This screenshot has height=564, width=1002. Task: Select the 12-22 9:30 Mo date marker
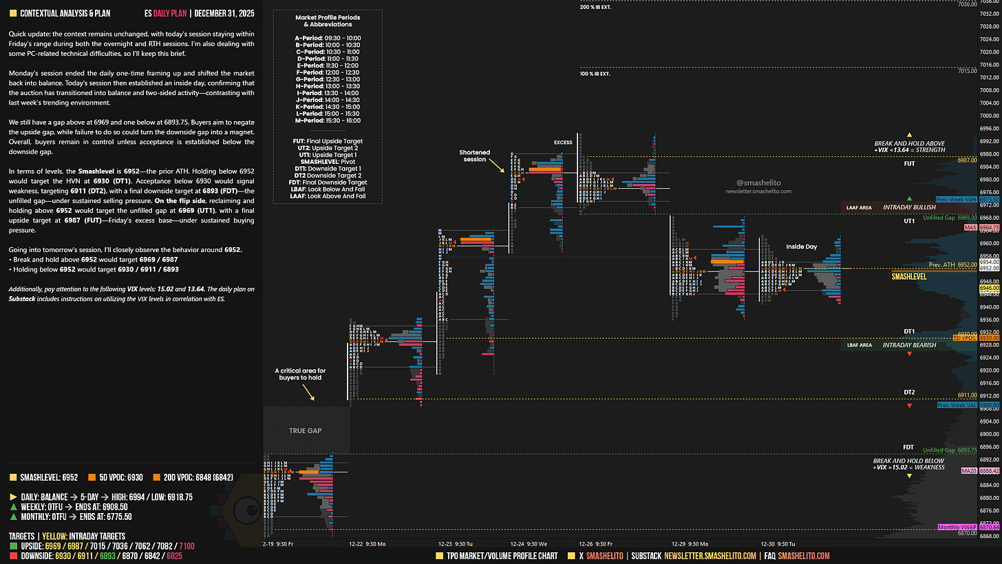(x=367, y=543)
